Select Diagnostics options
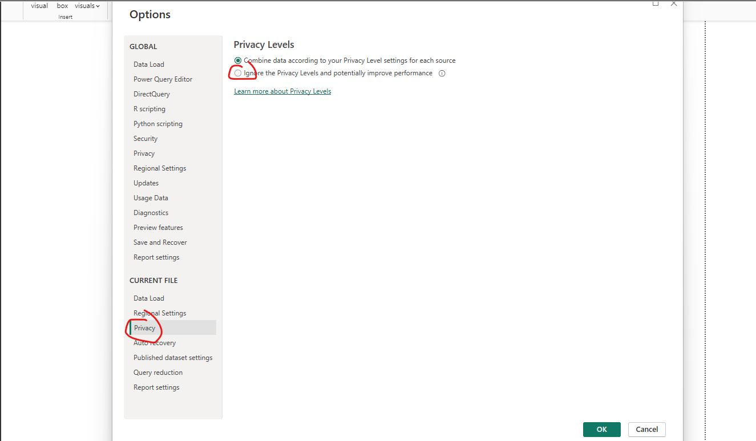The height and width of the screenshot is (441, 756). tap(151, 213)
